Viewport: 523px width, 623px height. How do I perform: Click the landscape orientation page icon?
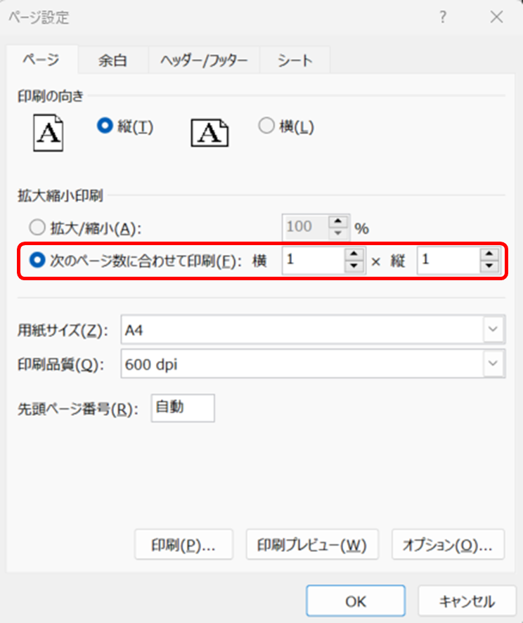pos(209,132)
